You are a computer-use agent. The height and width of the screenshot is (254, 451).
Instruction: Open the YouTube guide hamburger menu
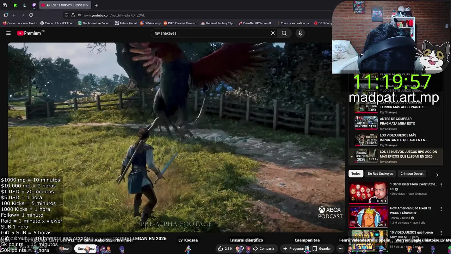coord(8,33)
